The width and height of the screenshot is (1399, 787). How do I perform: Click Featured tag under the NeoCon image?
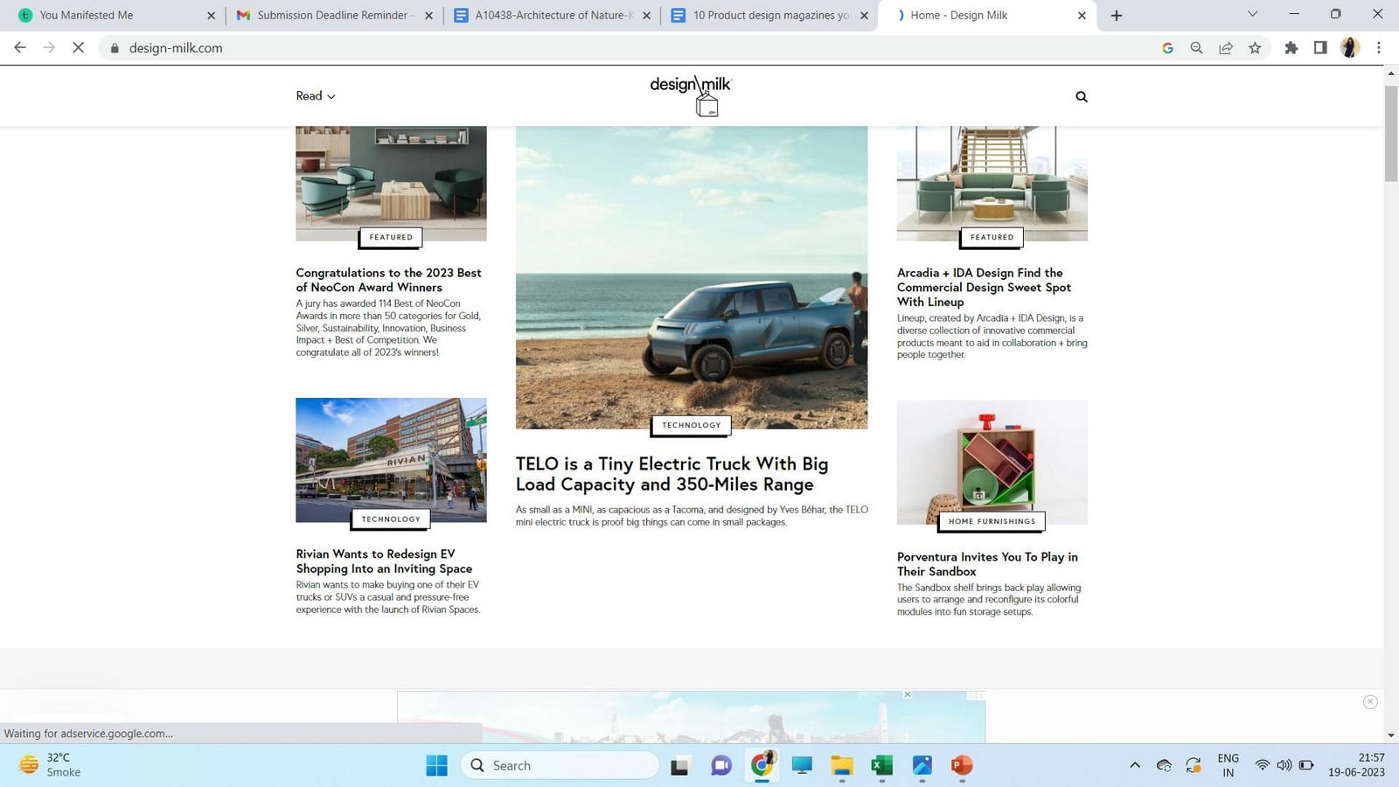click(391, 237)
